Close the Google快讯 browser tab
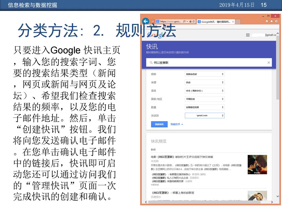This screenshot has width=282, height=211. pos(233,22)
